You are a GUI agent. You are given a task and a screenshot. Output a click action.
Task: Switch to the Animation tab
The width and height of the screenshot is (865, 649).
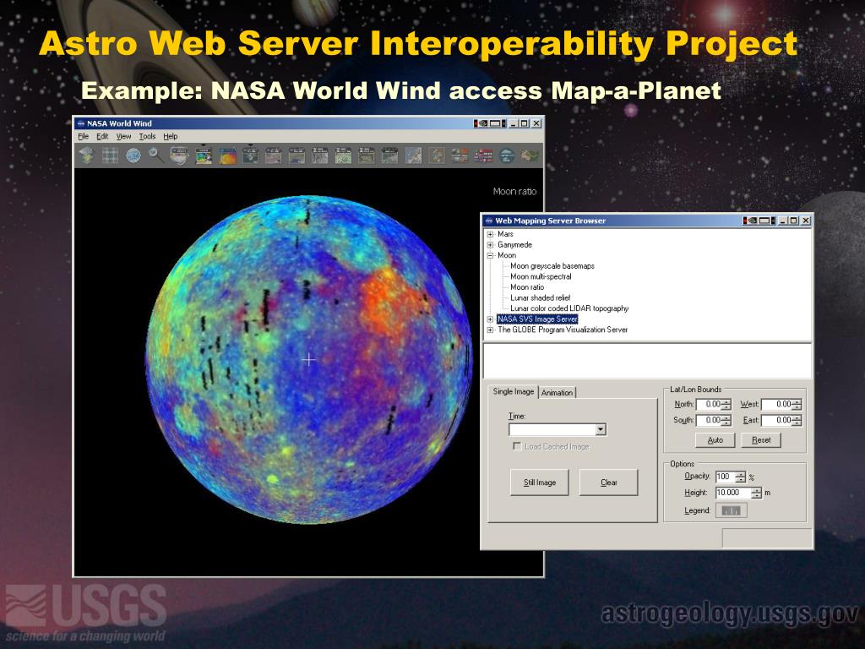tap(557, 392)
